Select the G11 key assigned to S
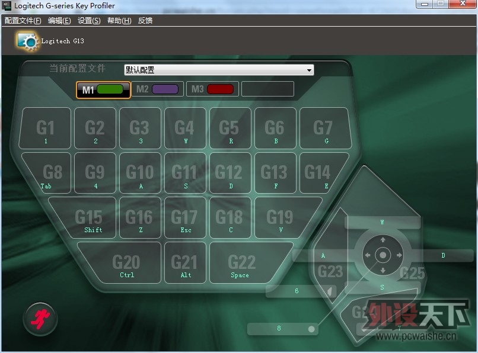Image resolution: width=478 pixels, height=353 pixels. 186,173
